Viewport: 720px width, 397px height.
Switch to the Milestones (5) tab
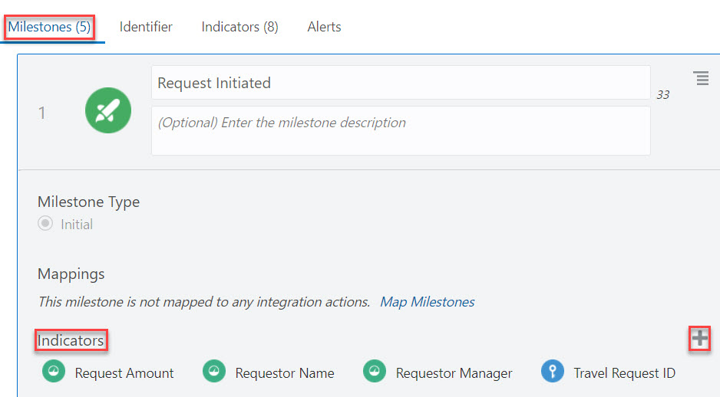[49, 27]
